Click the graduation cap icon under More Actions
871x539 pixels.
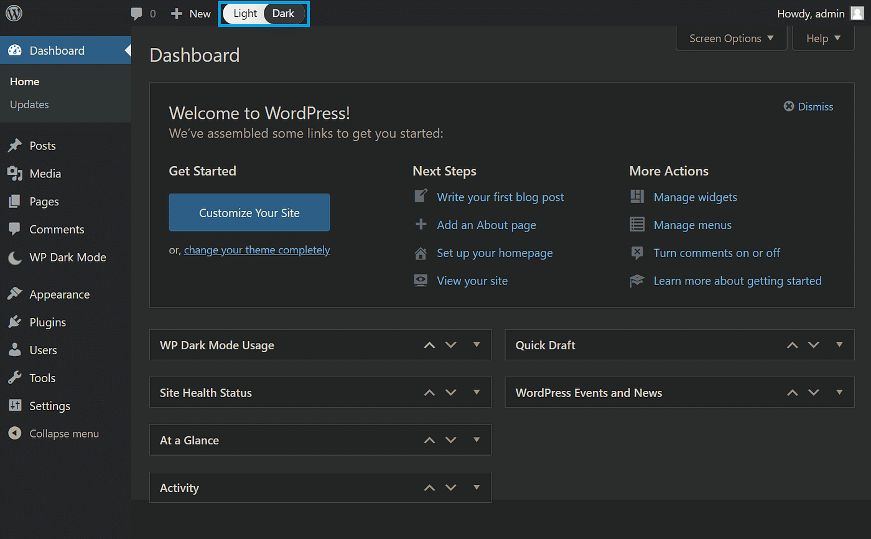tap(636, 280)
